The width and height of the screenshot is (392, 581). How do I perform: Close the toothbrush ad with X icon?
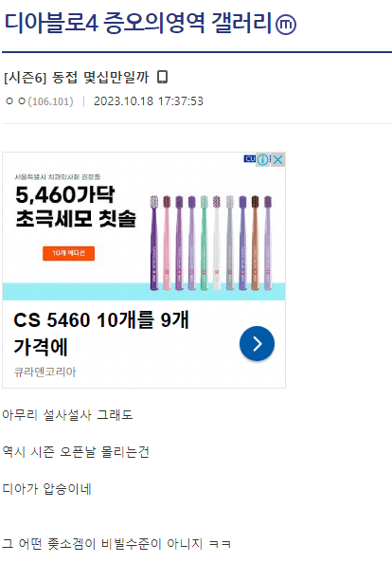click(278, 159)
